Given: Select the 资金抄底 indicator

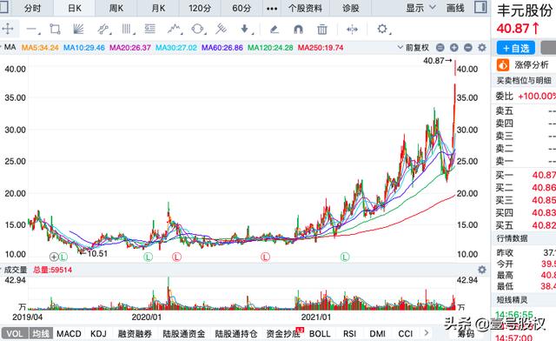Looking at the screenshot, I should pos(283,333).
